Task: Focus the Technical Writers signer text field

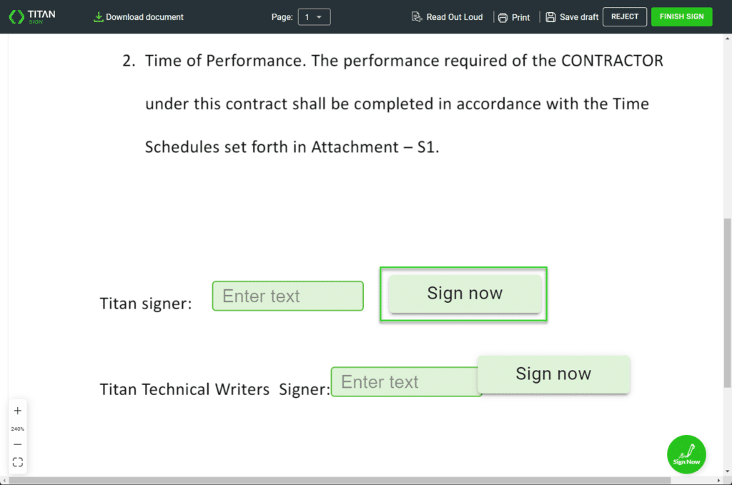Action: (x=404, y=381)
